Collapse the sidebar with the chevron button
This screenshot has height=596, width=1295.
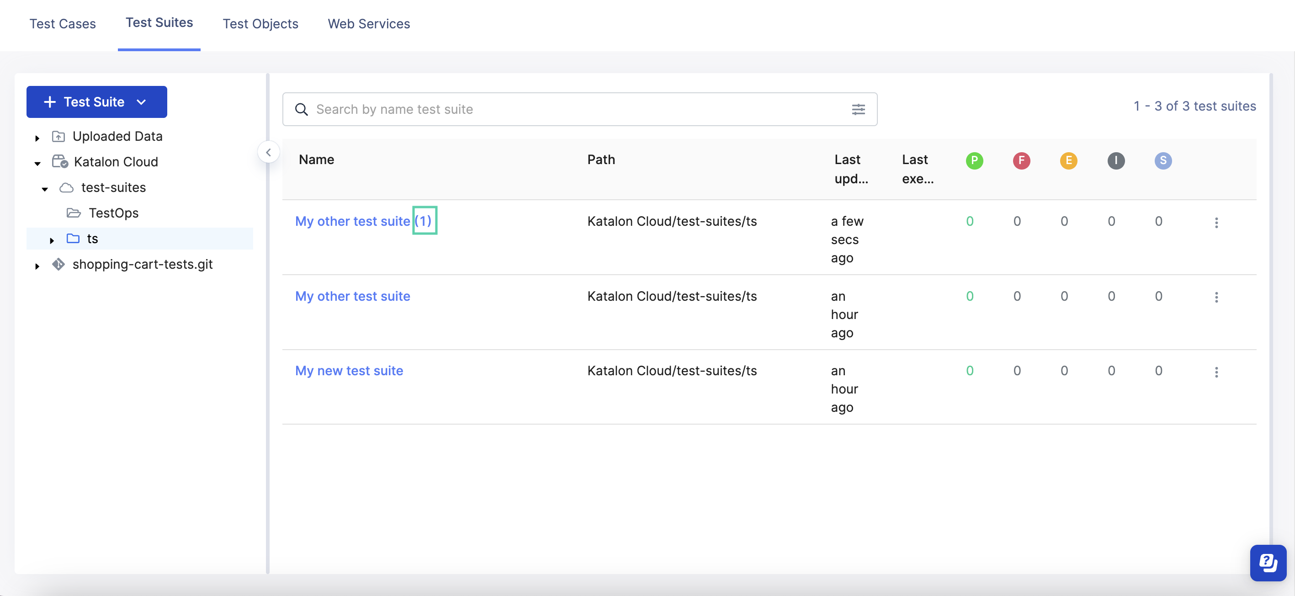[268, 152]
